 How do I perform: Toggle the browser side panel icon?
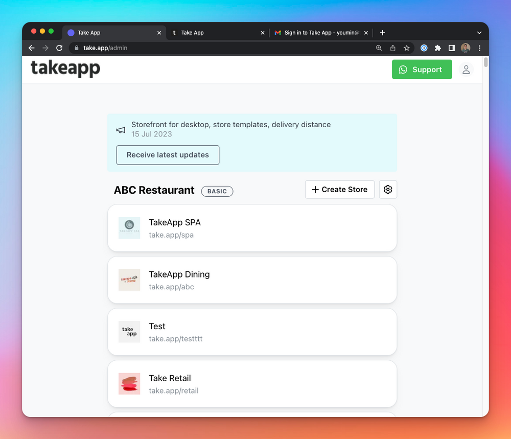[451, 48]
